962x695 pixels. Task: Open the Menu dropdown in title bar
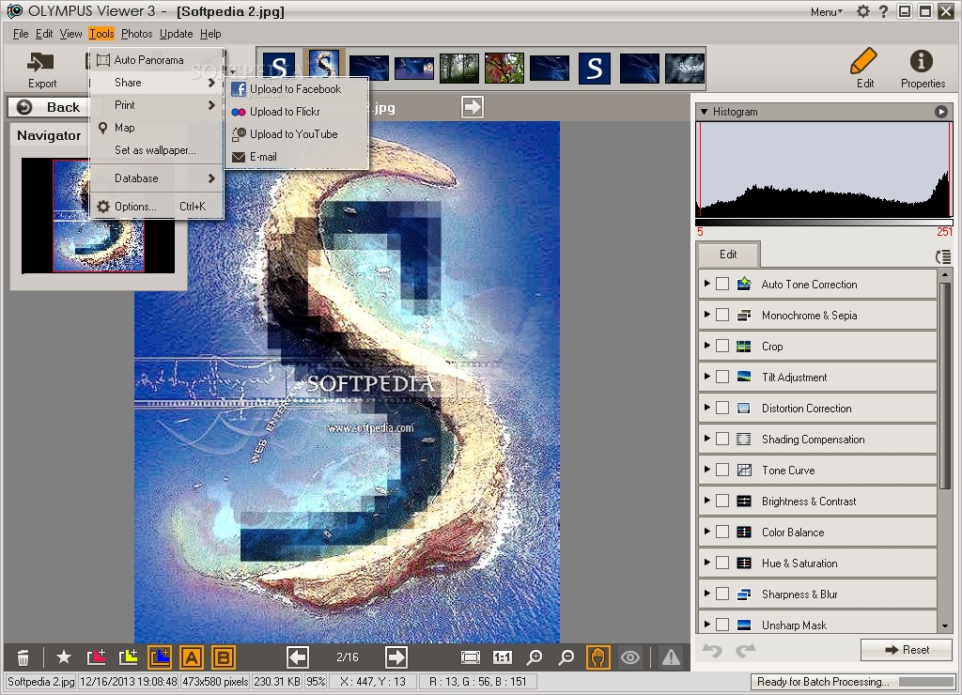827,11
